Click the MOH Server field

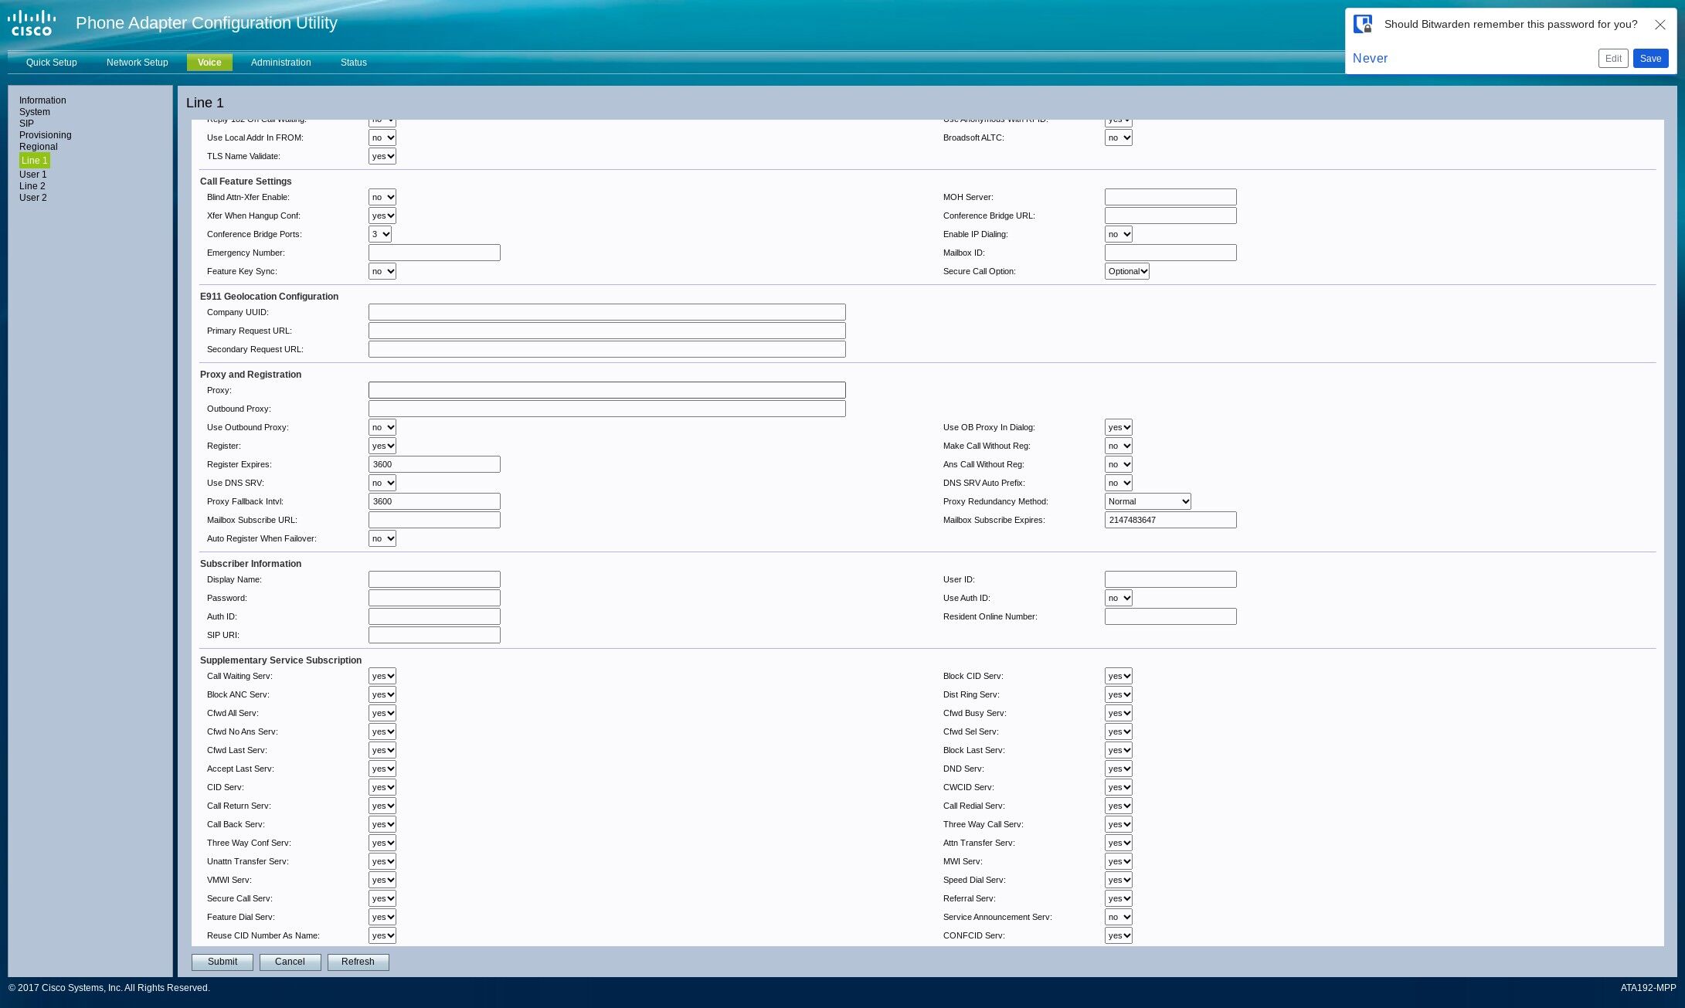pyautogui.click(x=1170, y=198)
